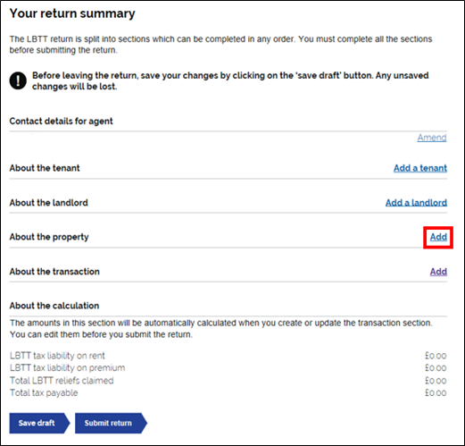The width and height of the screenshot is (465, 446).
Task: Click the About the calculation heading
Action: [54, 306]
